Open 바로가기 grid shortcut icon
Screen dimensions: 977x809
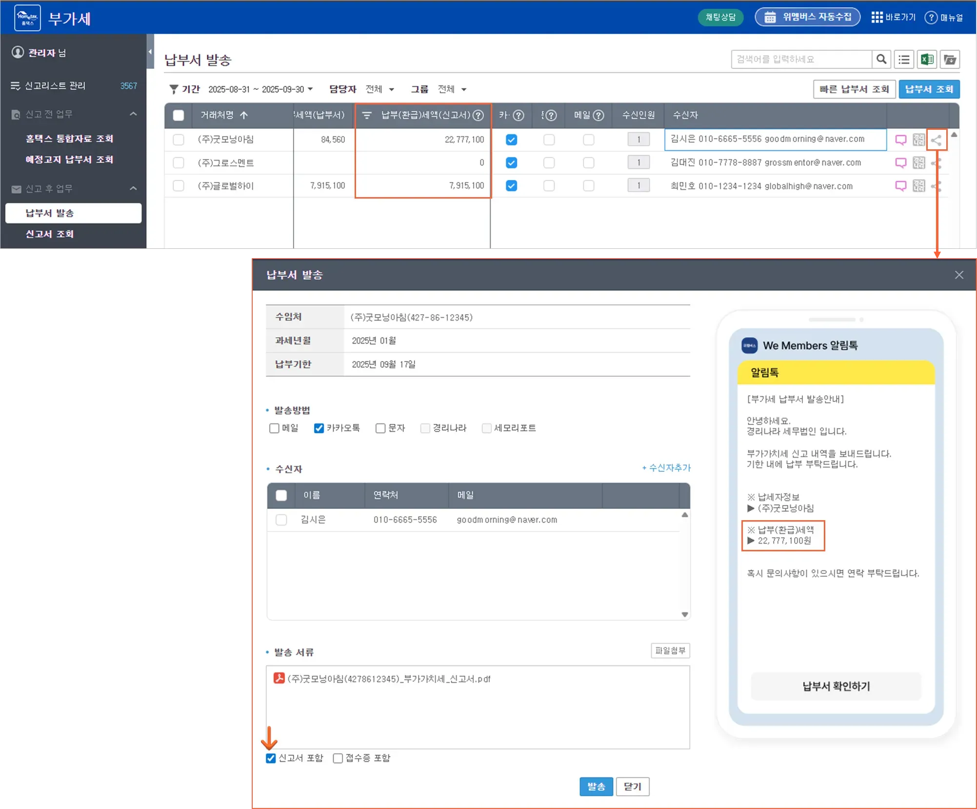[877, 18]
